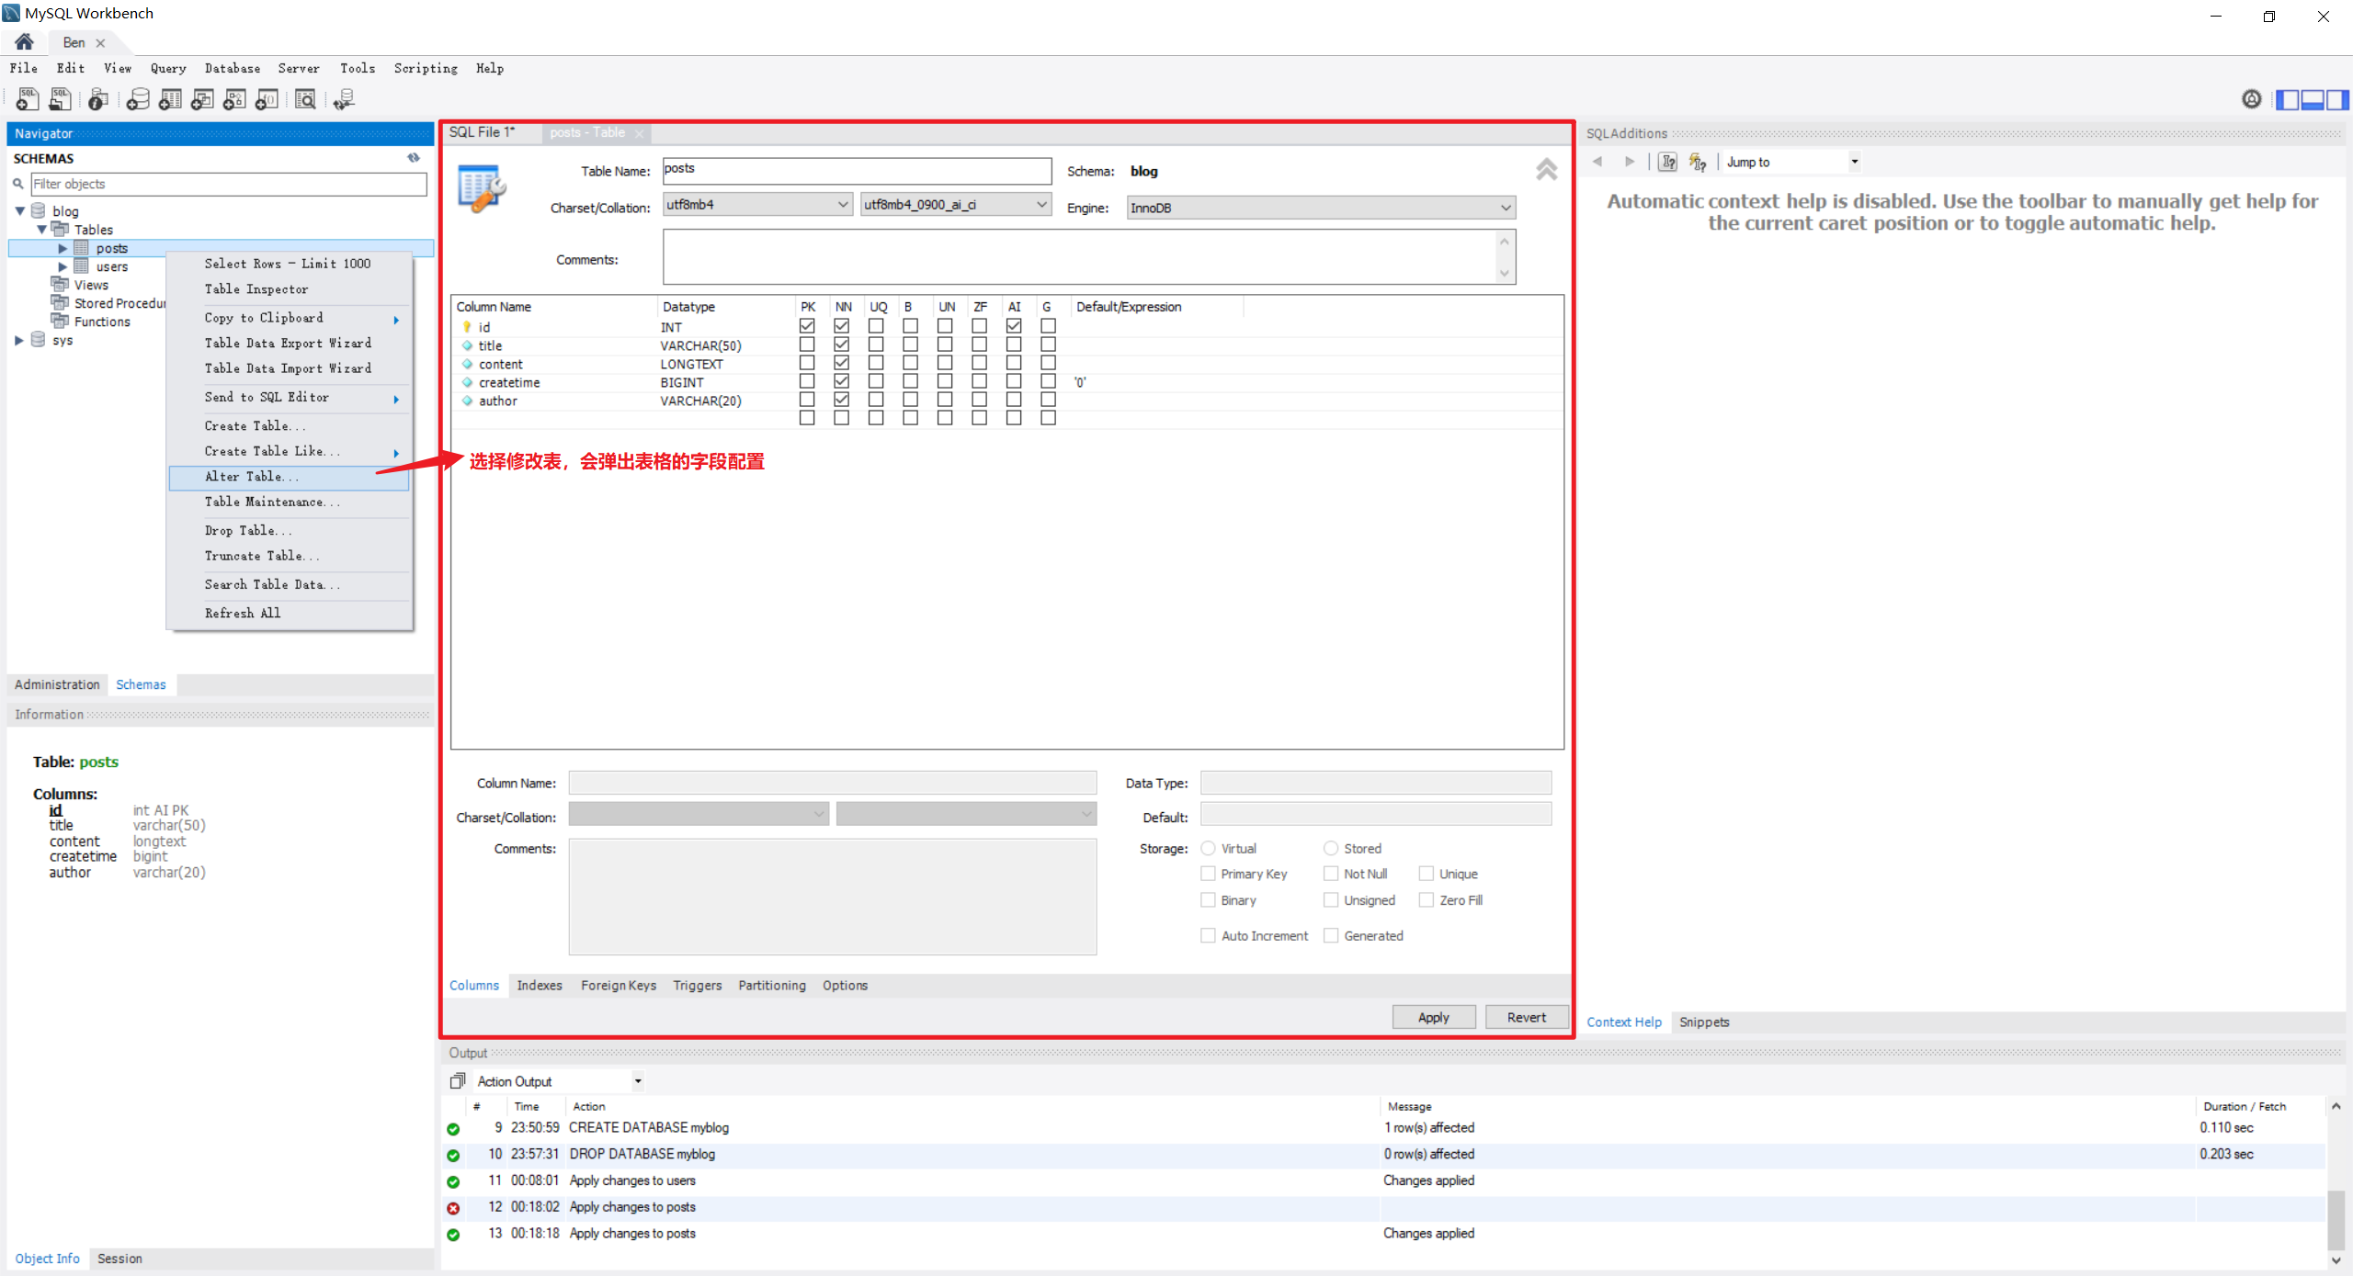Toggle PK checkbox for the id column
The image size is (2353, 1276).
click(807, 326)
